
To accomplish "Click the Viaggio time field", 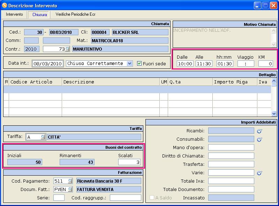I will 246,64.
